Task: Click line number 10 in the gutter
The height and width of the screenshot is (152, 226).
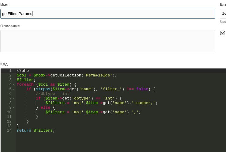Action: 9,112
